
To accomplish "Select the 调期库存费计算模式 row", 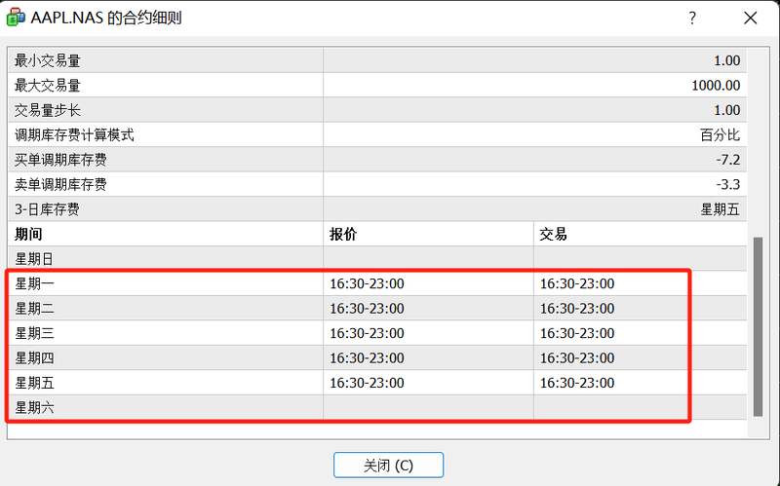I will [x=377, y=134].
